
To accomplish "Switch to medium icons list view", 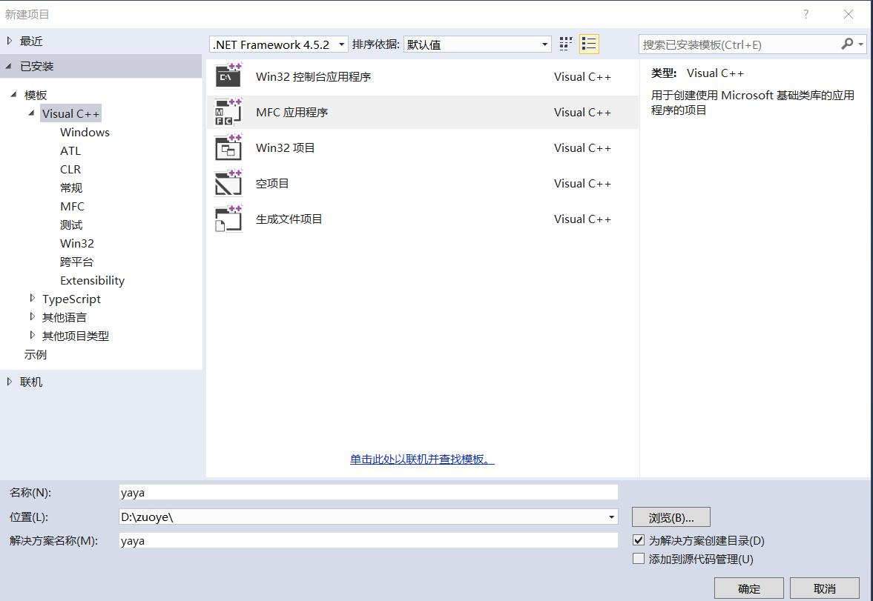I will [x=589, y=44].
